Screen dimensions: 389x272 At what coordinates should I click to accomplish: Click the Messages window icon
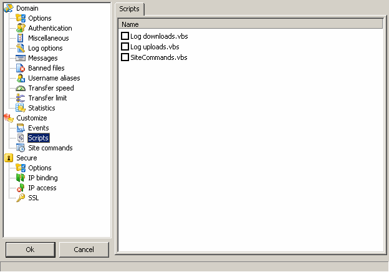point(21,58)
